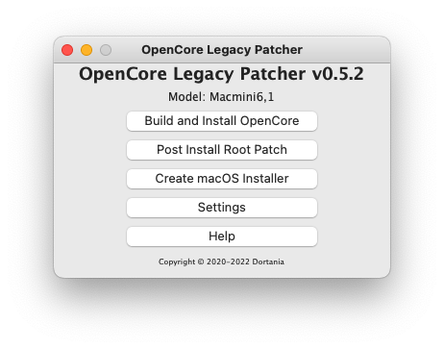
Task: Click the OpenCore Legacy Patcher v0.5.2 heading
Action: pos(221,74)
